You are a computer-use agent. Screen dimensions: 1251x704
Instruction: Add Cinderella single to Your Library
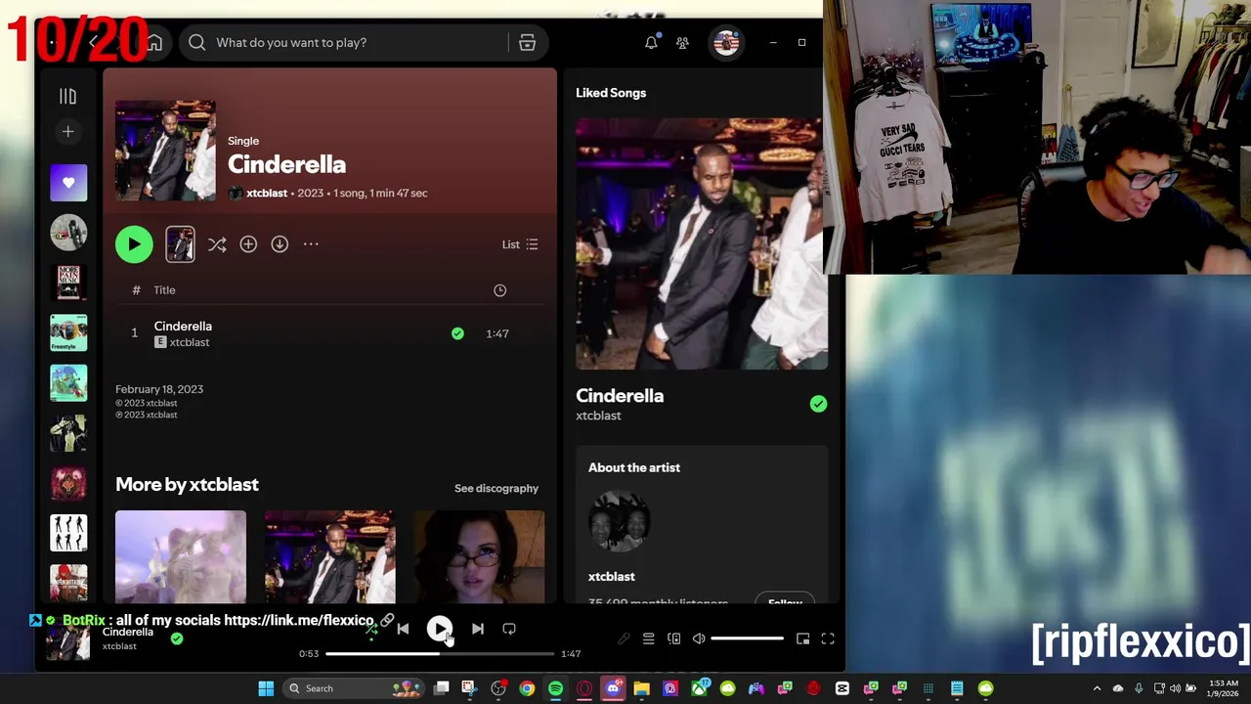248,244
